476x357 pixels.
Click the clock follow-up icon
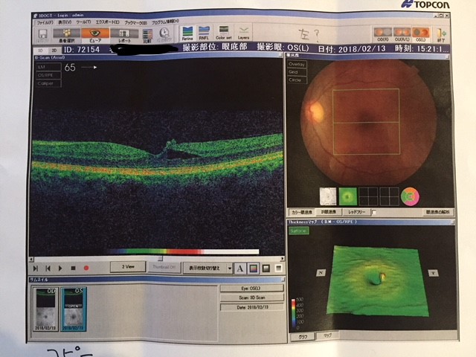(164, 35)
